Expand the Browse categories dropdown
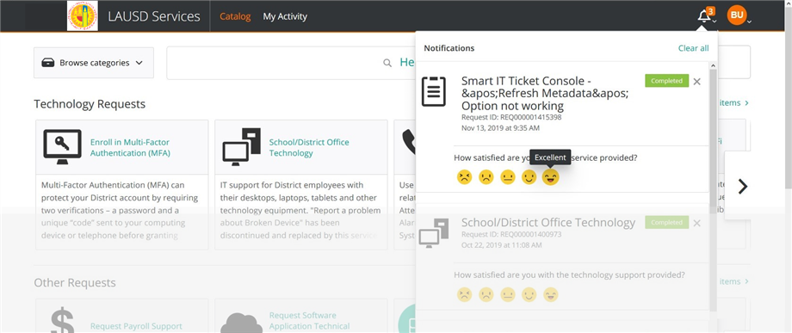 (94, 63)
